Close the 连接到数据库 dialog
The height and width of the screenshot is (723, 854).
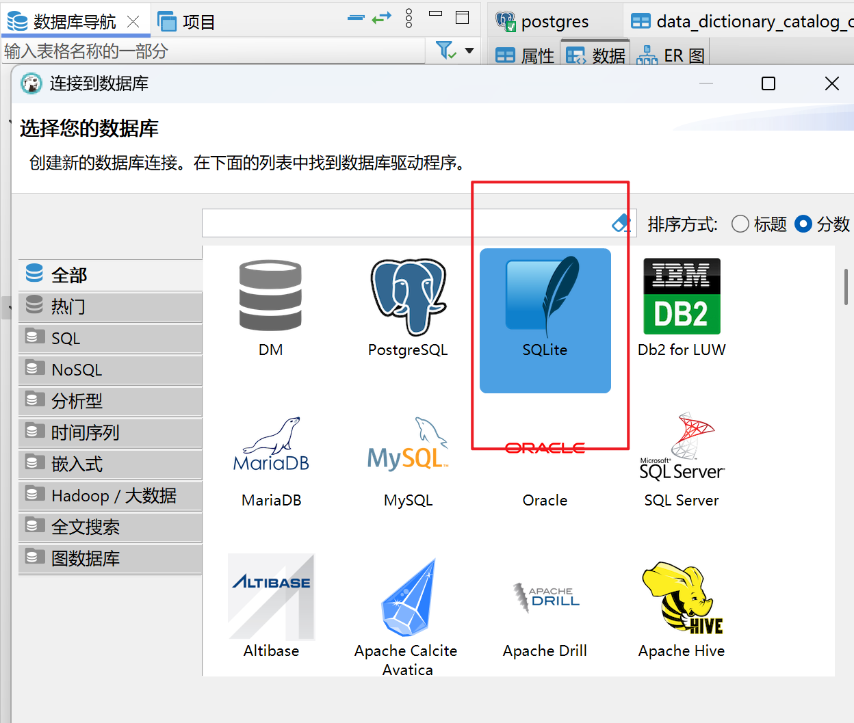832,83
